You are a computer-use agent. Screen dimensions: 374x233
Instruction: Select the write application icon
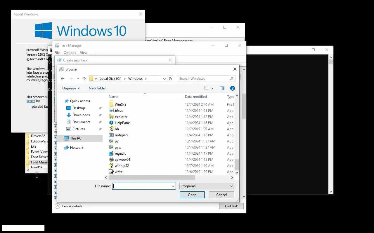click(111, 172)
